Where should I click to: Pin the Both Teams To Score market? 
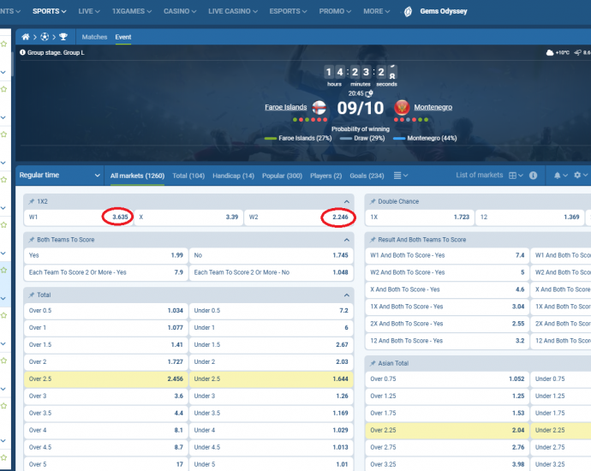point(32,240)
